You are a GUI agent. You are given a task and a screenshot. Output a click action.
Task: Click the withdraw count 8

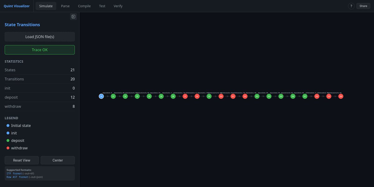[73, 107]
